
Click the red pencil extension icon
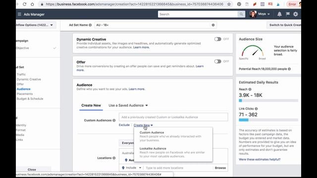point(255,4)
